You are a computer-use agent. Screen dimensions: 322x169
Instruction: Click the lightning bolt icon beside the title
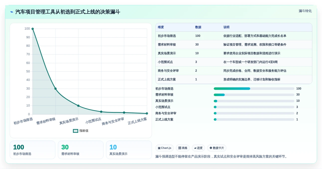pyautogui.click(x=11, y=12)
